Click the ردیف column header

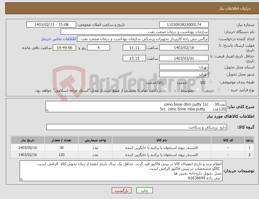pos(250,140)
